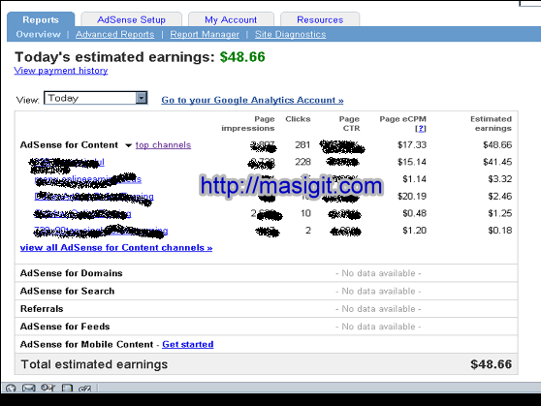Screen dimensions: 541x406
Task: Click view all AdSense for Content channels link
Action: [116, 248]
